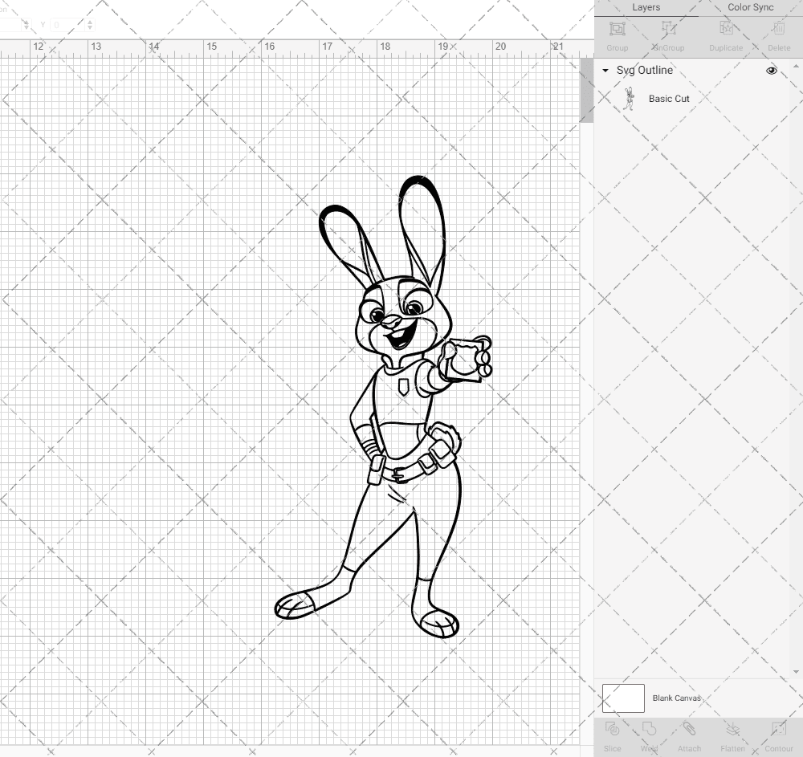This screenshot has width=803, height=757.
Task: Click the layers panel scroll down arrow
Action: [795, 672]
